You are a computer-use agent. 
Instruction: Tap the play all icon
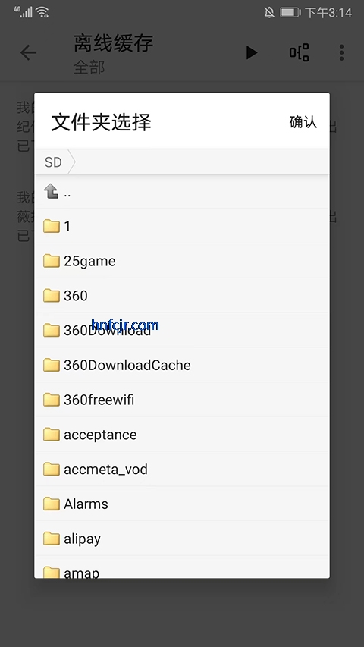click(x=252, y=52)
